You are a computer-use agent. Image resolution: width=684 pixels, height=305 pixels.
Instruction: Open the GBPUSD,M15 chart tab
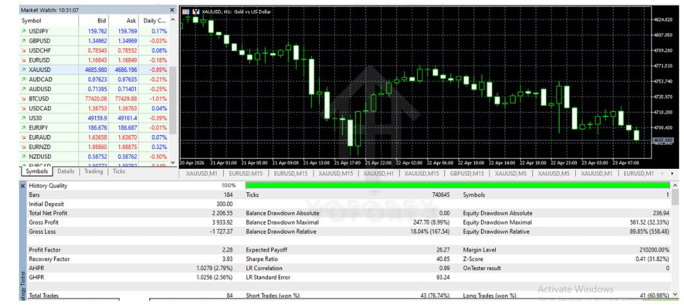466,173
